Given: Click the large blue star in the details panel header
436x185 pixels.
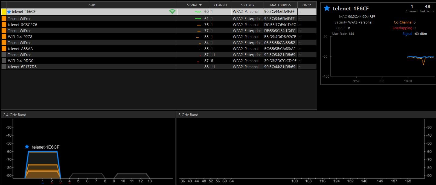Looking at the screenshot, I should click(327, 8).
